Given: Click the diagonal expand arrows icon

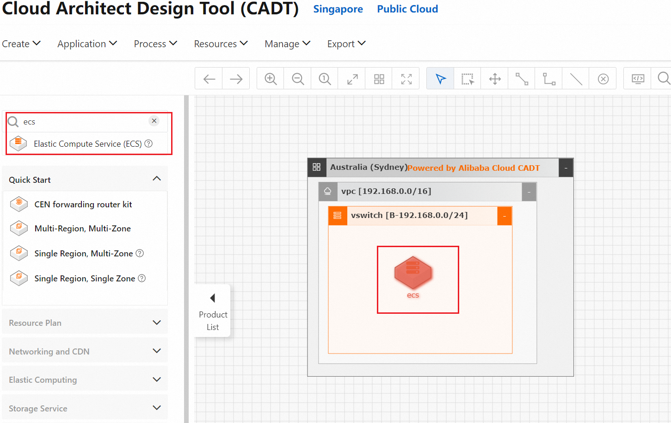Looking at the screenshot, I should click(x=352, y=79).
